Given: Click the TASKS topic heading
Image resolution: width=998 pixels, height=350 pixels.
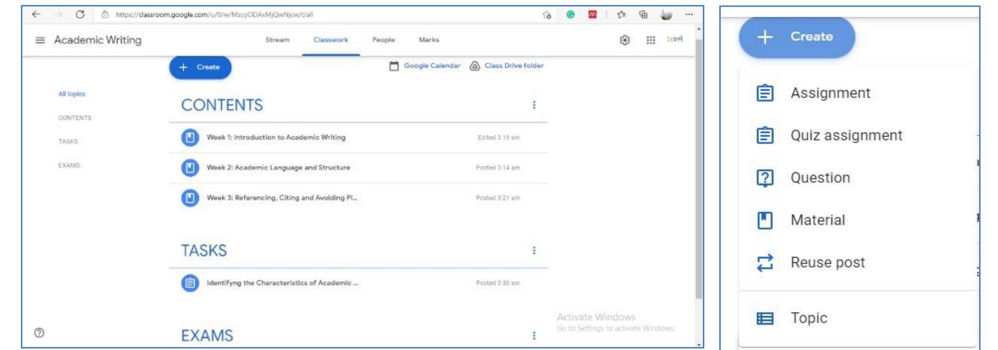Looking at the screenshot, I should click(204, 250).
